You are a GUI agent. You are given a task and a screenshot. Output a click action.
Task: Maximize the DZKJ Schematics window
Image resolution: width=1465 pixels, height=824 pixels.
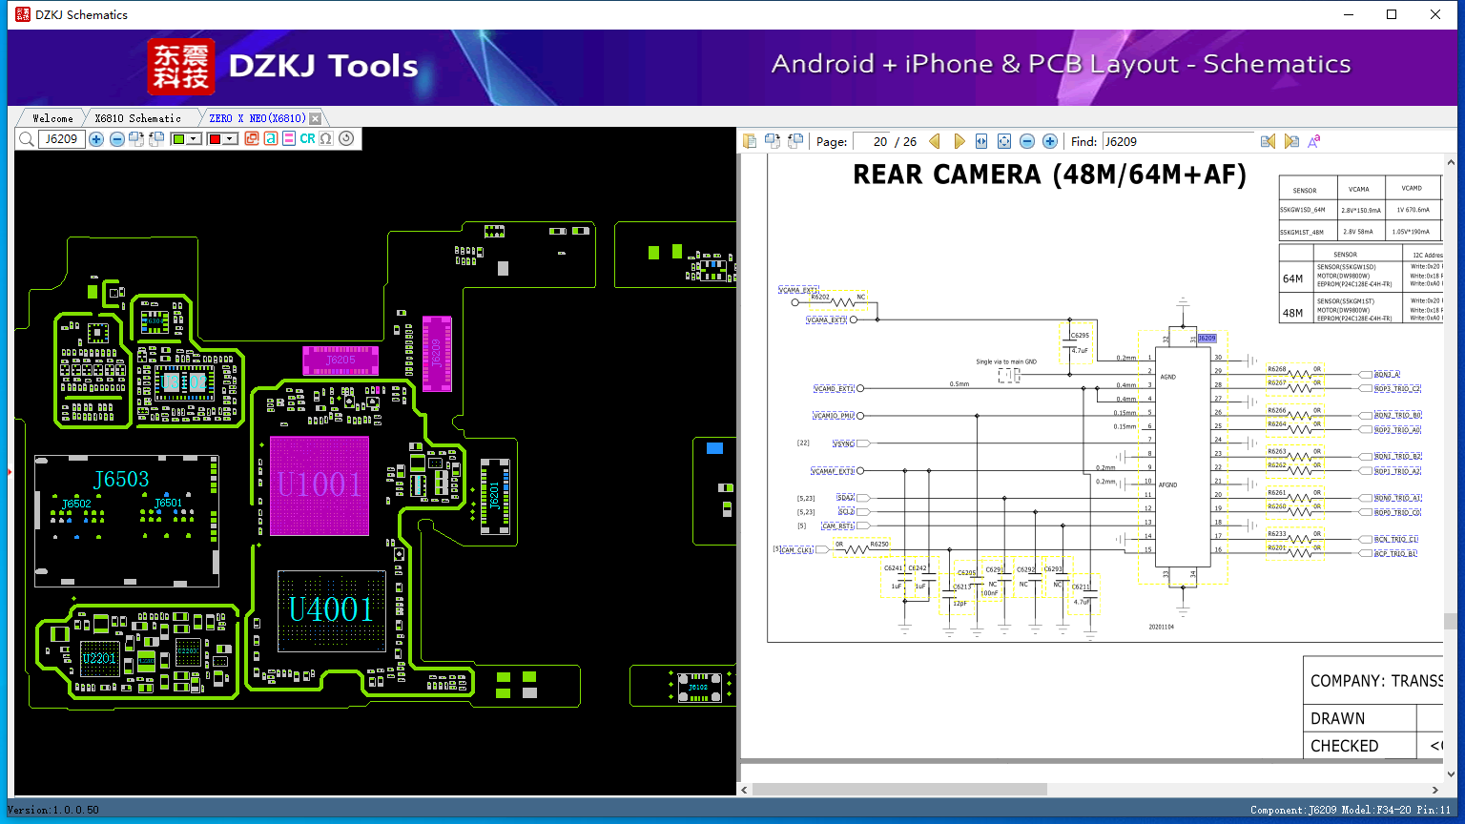pyautogui.click(x=1392, y=14)
